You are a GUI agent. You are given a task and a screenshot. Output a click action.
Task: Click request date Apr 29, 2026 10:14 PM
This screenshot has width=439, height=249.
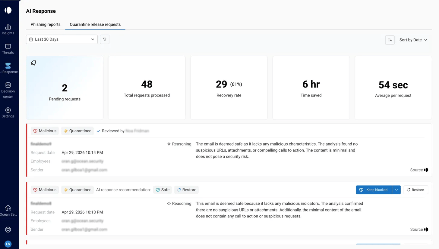[x=82, y=152]
